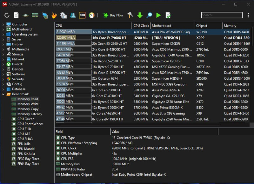The width and height of the screenshot is (254, 184).
Task: Select Devices in the sidebar
Action: click(18, 69)
